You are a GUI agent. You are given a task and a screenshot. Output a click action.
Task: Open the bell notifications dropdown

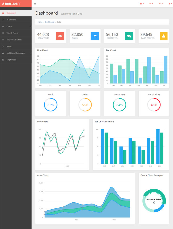coord(161,4)
